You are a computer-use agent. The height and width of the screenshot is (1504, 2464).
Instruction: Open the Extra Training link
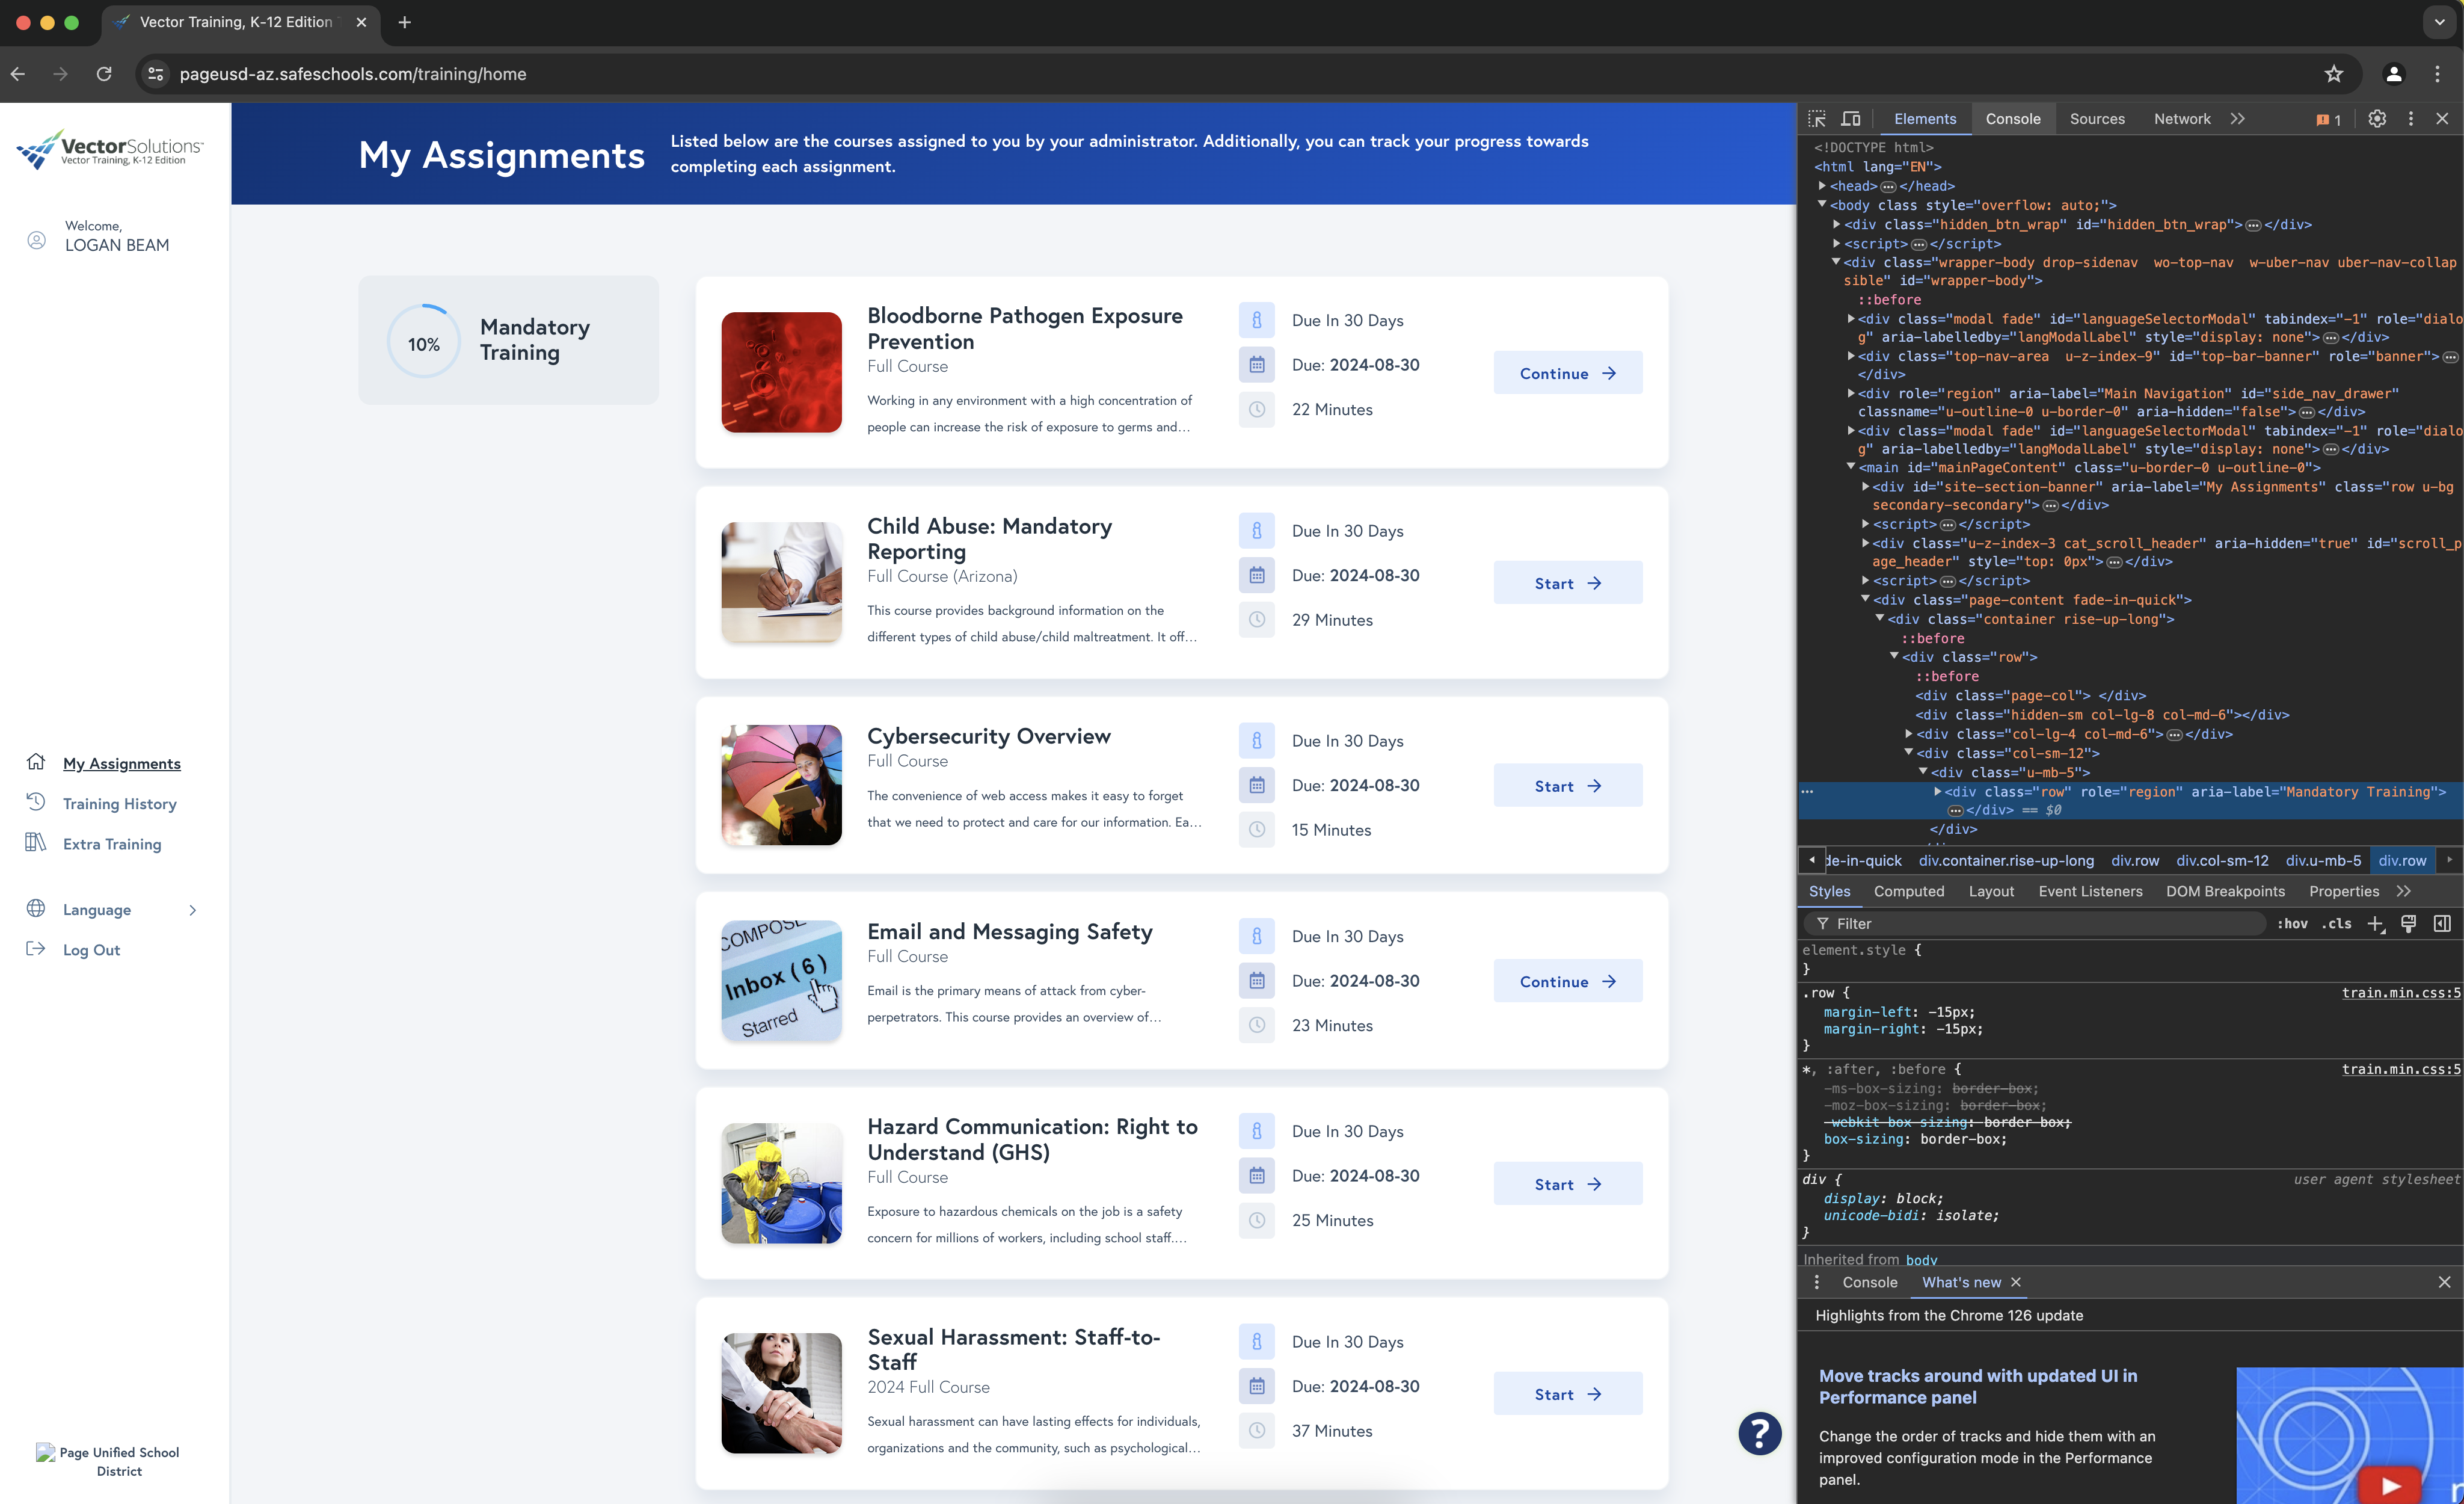(112, 844)
